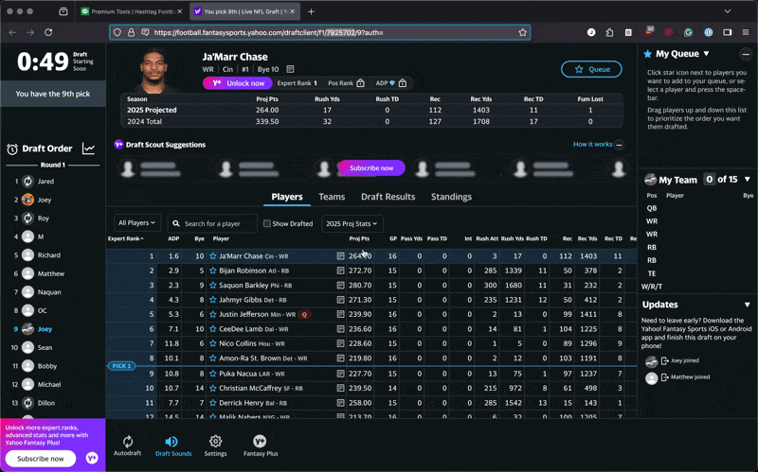Toggle the Show Drafted checkbox
Screen dimensions: 758x472
[267, 223]
